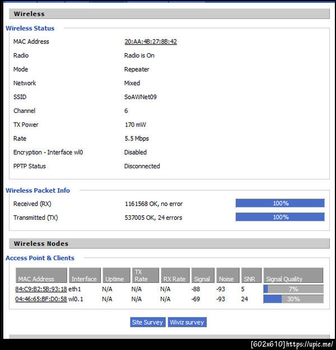
Task: Click the Transmitted (TX) label
Action: click(x=35, y=217)
